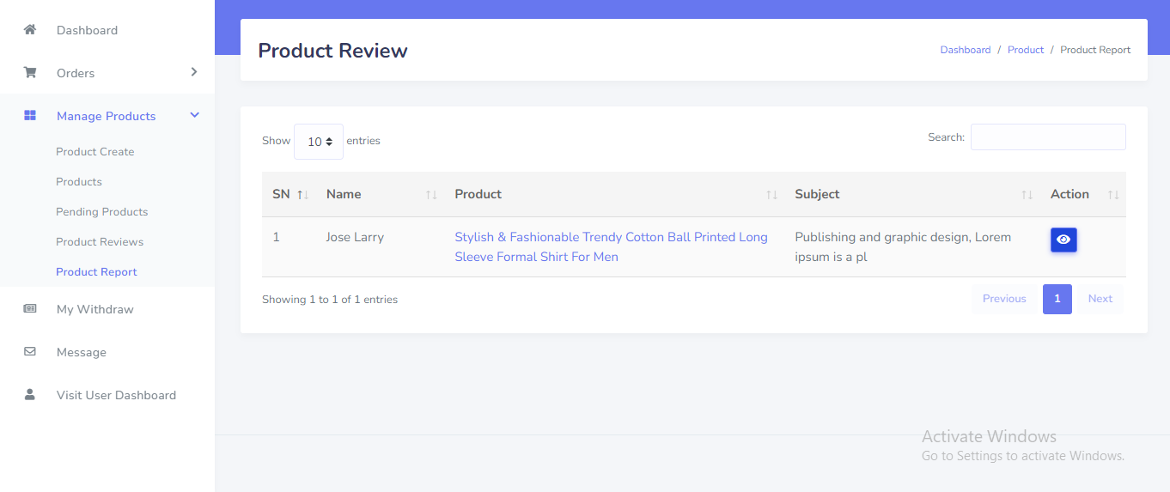Sort the table by SN column arrows
Viewport: 1170px width, 492px height.
point(302,195)
